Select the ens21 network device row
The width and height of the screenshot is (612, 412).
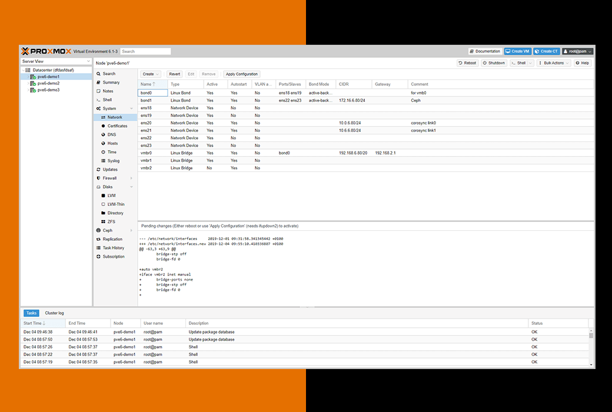[x=365, y=131]
